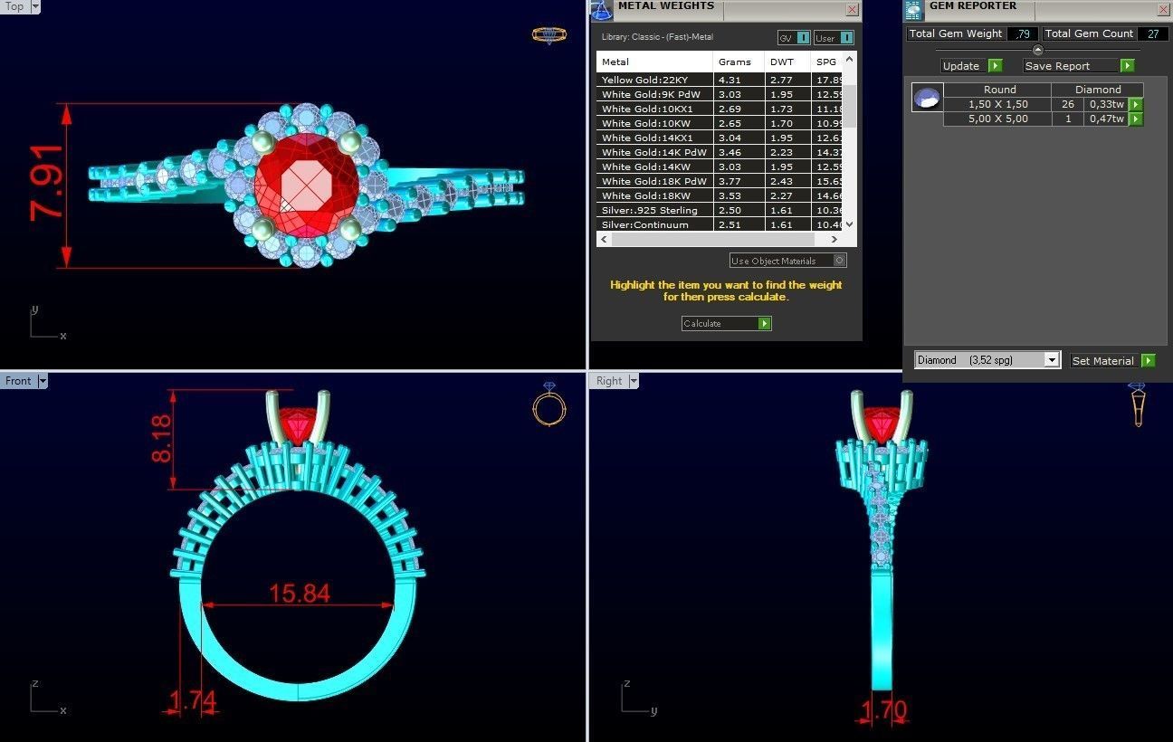This screenshot has height=742, width=1173.
Task: Click the Total Gem Count value field
Action: [1153, 33]
